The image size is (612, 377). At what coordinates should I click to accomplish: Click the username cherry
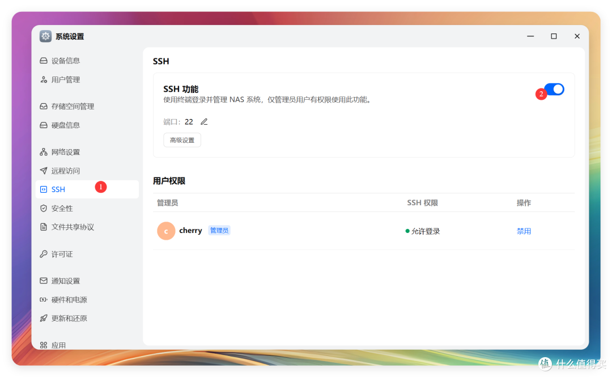pyautogui.click(x=190, y=231)
